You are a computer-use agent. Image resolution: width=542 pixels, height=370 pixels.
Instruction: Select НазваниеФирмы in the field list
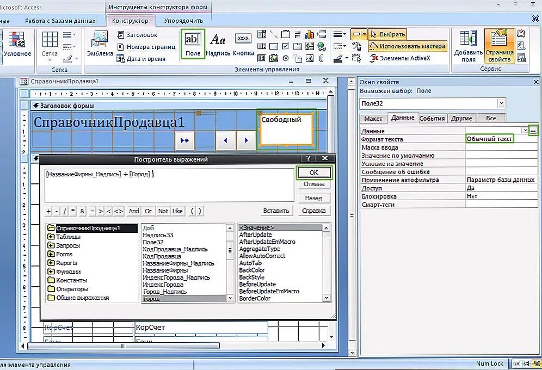tap(165, 270)
